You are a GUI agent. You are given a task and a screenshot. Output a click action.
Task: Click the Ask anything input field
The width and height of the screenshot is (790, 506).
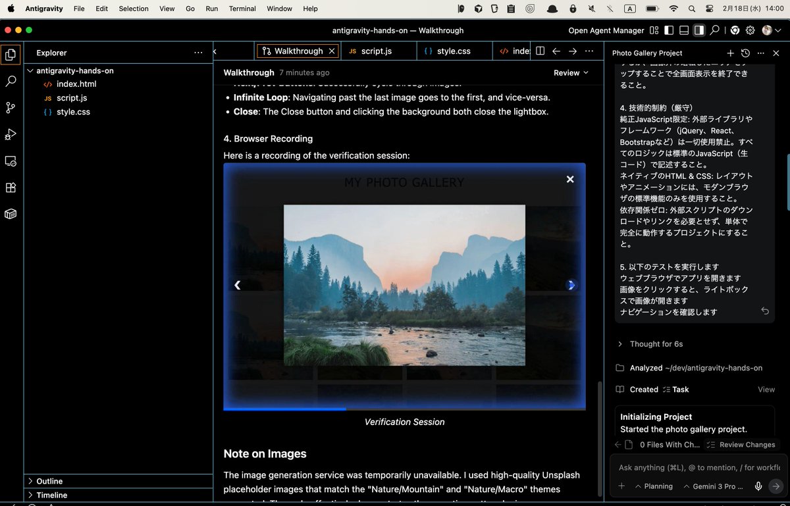click(x=699, y=467)
